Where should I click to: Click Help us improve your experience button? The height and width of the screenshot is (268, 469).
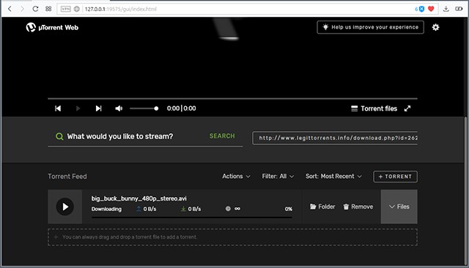pyautogui.click(x=370, y=27)
